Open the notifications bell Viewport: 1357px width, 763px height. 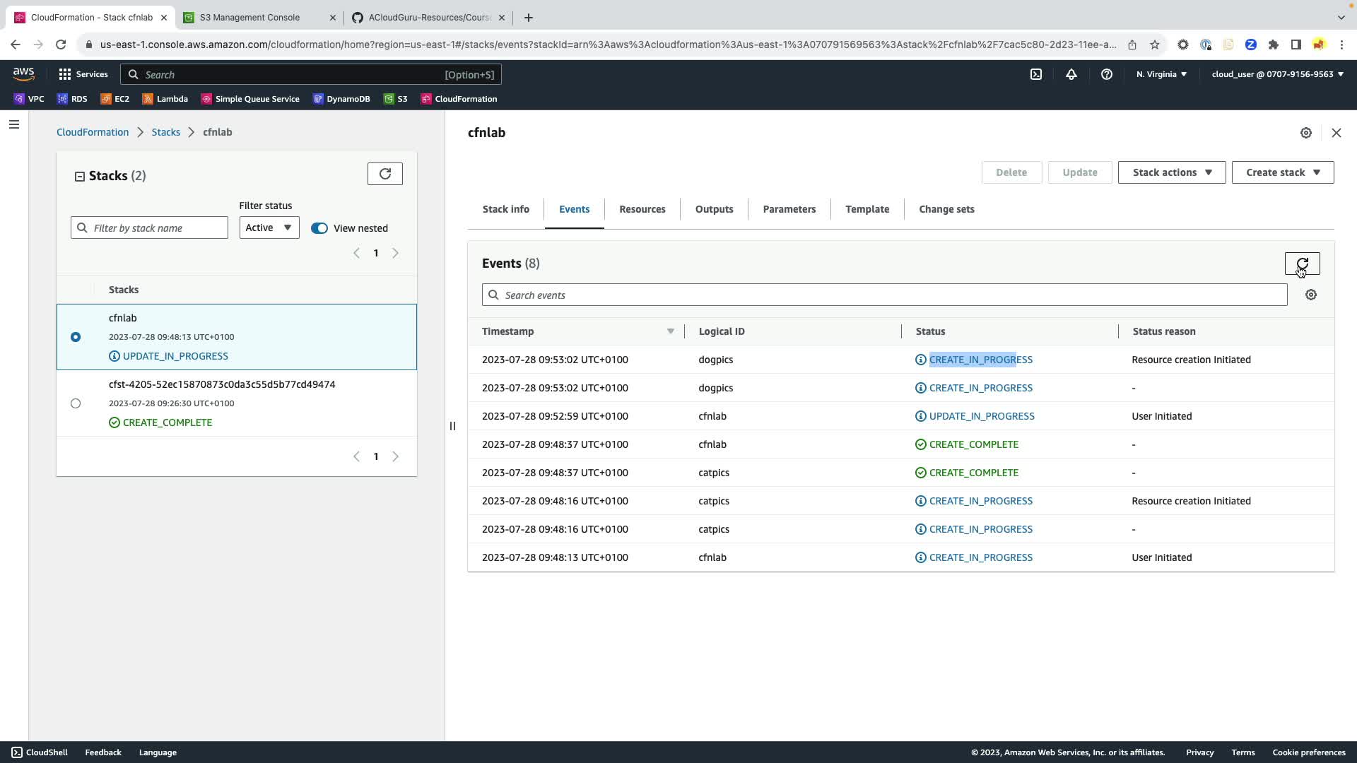pos(1071,74)
